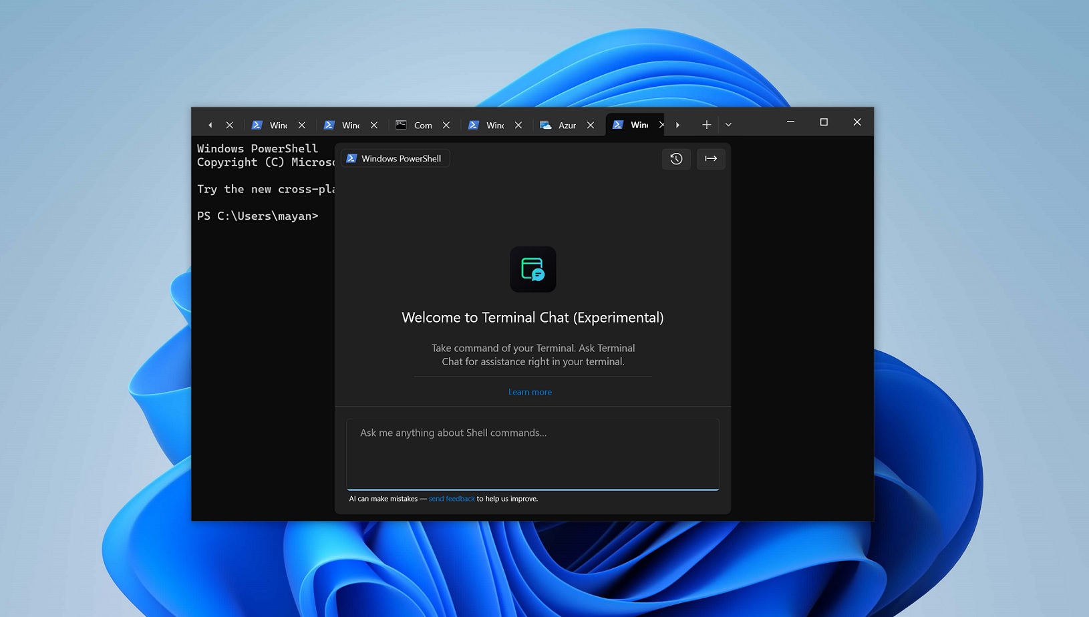
Task: Dismiss the Terminal Chat pane via arrow icon
Action: 711,159
